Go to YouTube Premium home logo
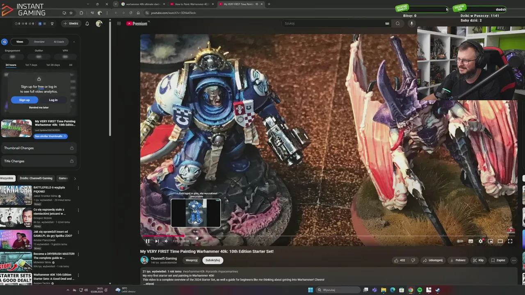Viewport: 525px width, 295px height. [137, 23]
